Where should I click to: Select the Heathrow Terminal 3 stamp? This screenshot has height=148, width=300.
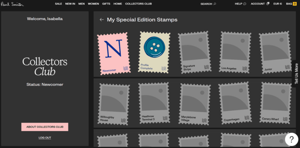[x=154, y=103]
